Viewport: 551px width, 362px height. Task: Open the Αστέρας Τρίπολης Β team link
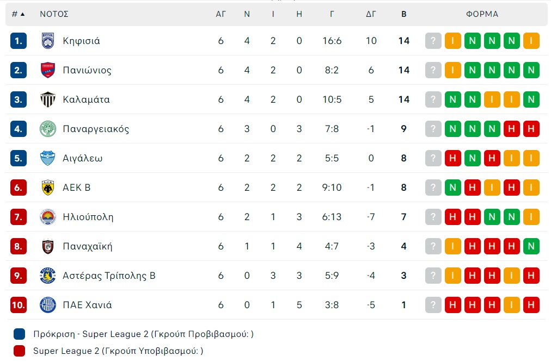point(109,276)
